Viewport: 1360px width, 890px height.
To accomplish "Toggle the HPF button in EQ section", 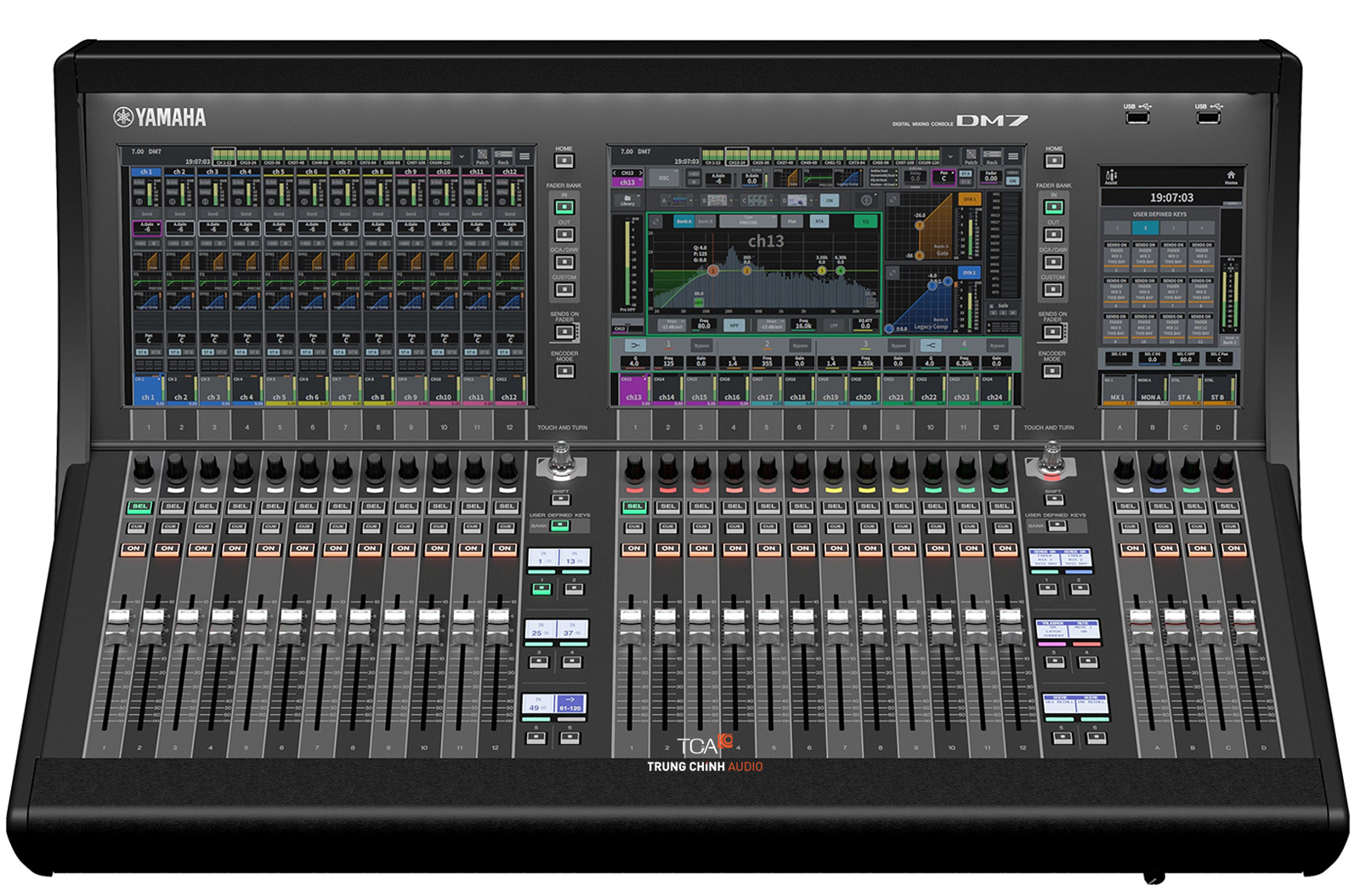I will (x=733, y=326).
